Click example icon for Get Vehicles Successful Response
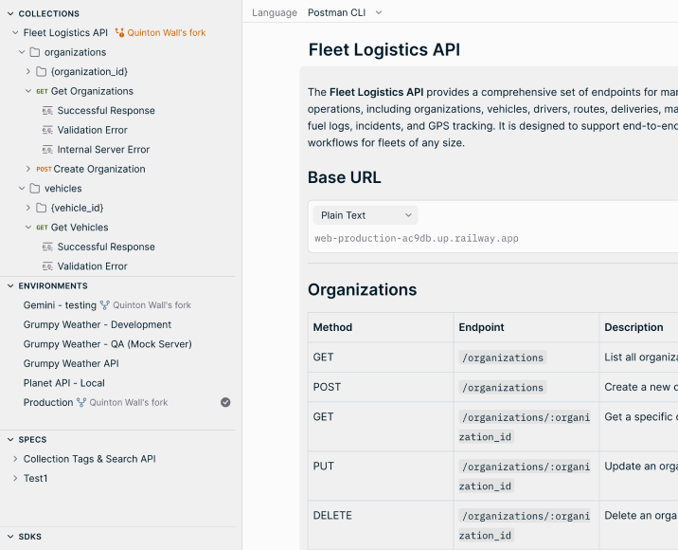This screenshot has width=678, height=550. [x=47, y=247]
